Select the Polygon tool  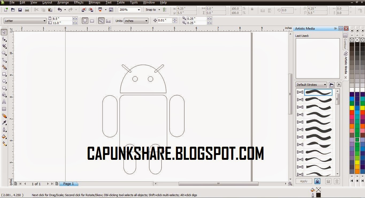4,88
